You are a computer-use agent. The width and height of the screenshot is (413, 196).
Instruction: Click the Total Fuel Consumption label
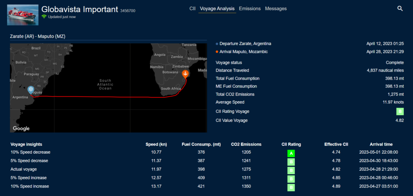(238, 78)
